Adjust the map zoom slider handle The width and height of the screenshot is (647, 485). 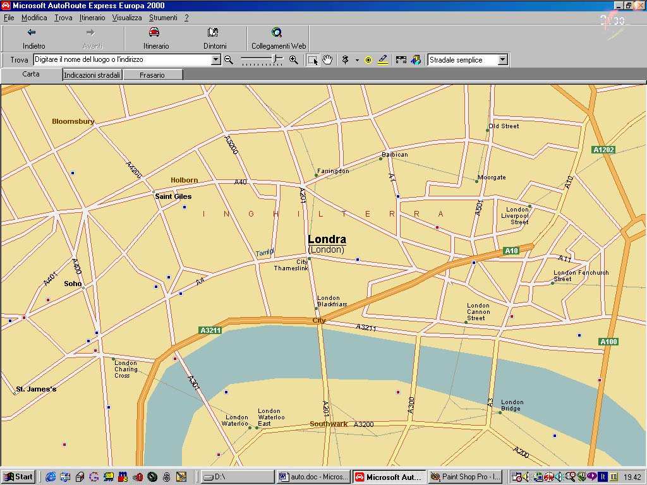[275, 60]
